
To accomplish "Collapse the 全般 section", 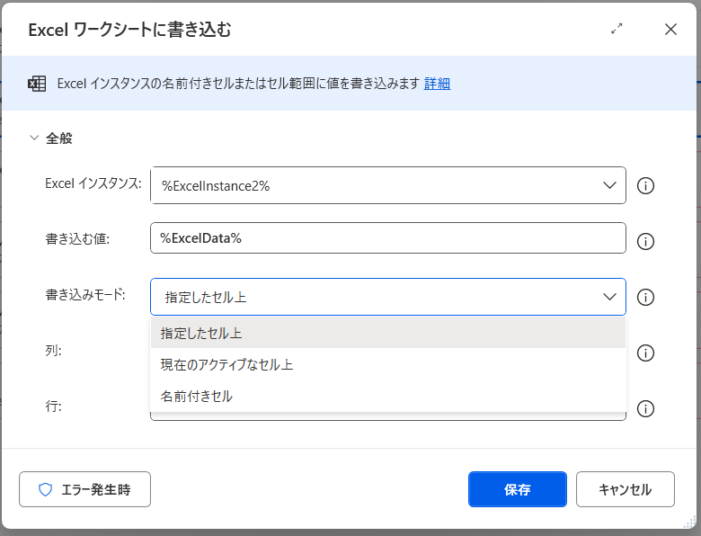I will [34, 138].
